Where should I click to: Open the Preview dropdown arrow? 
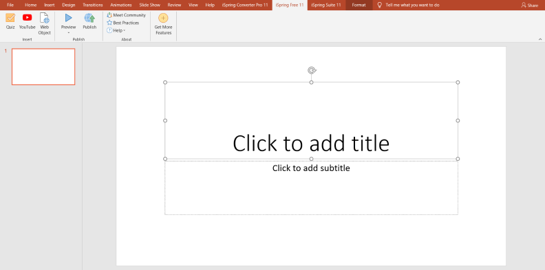69,32
